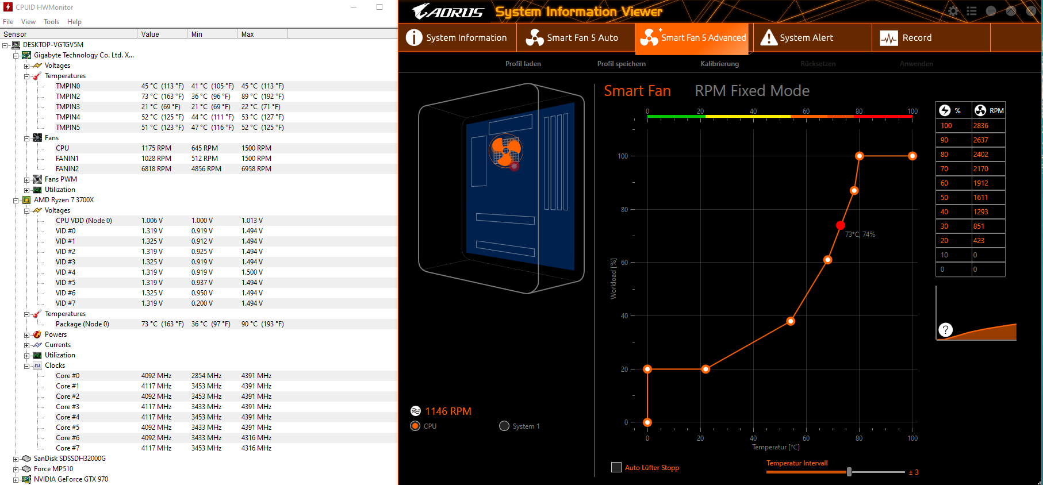The image size is (1043, 485).
Task: Switch to RPM Fixed Mode
Action: click(751, 91)
